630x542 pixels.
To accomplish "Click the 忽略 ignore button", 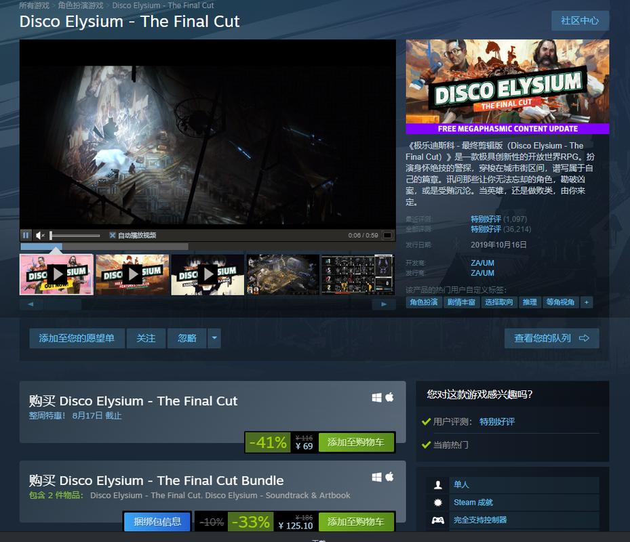I will [x=187, y=338].
